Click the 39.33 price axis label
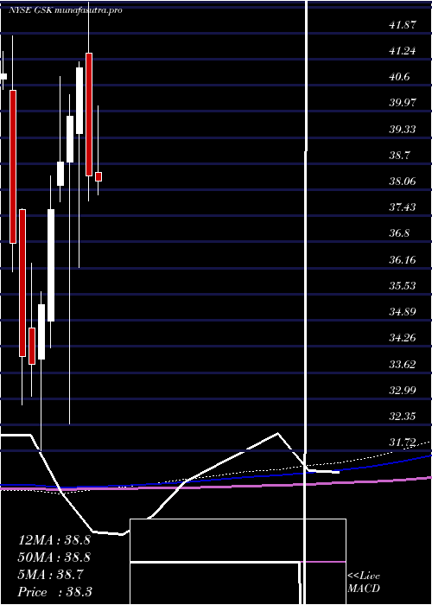Viewport: 432px width, 605px height. tap(403, 130)
